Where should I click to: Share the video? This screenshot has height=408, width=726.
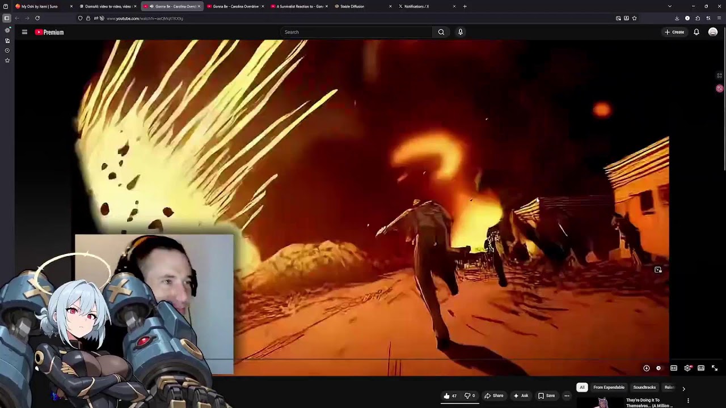(x=493, y=396)
